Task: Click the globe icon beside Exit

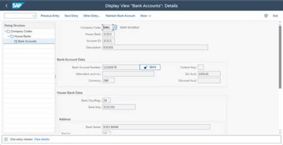Action: click(x=266, y=16)
